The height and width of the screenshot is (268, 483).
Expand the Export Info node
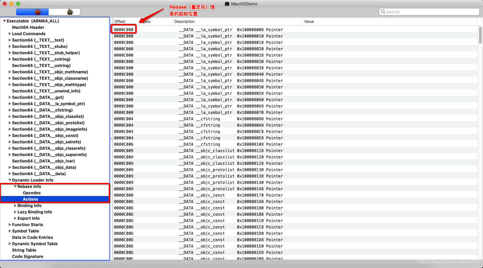(15, 218)
